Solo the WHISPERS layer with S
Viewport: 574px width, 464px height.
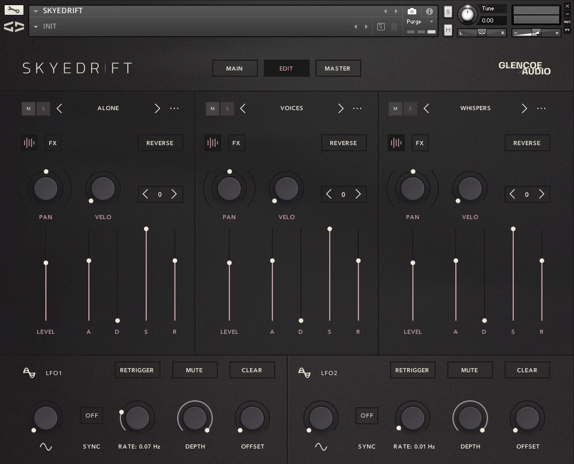(411, 108)
